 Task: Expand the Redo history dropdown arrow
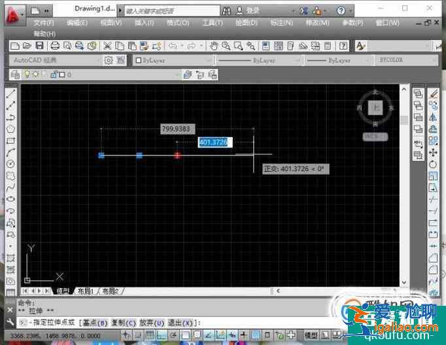[x=201, y=46]
